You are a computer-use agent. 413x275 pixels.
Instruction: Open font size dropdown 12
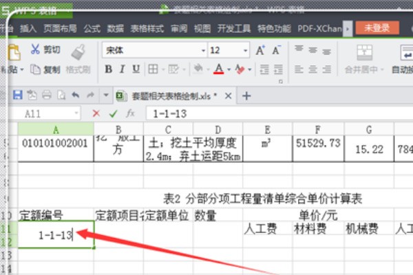[245, 50]
